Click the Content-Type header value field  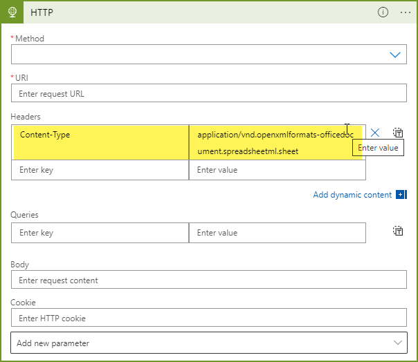coord(275,142)
